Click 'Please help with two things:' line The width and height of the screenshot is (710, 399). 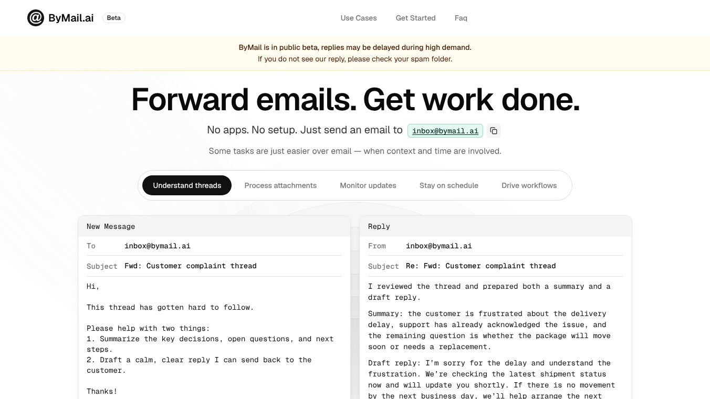tap(148, 328)
